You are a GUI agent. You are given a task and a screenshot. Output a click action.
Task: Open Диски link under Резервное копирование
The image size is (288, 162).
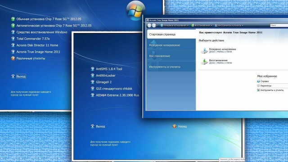pos(212,52)
